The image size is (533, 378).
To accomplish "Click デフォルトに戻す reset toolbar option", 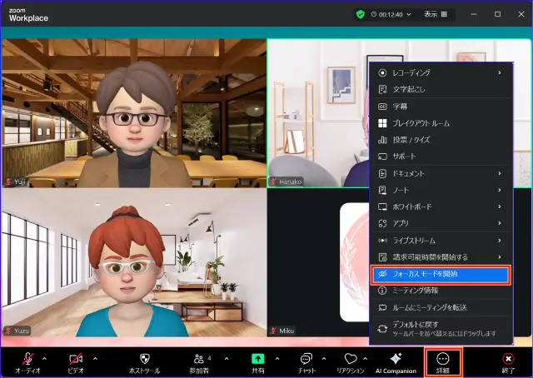I will [x=441, y=329].
